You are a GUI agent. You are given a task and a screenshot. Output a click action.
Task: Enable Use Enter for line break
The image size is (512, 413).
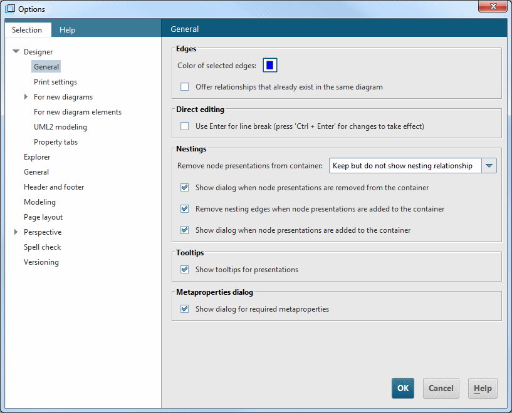(184, 126)
